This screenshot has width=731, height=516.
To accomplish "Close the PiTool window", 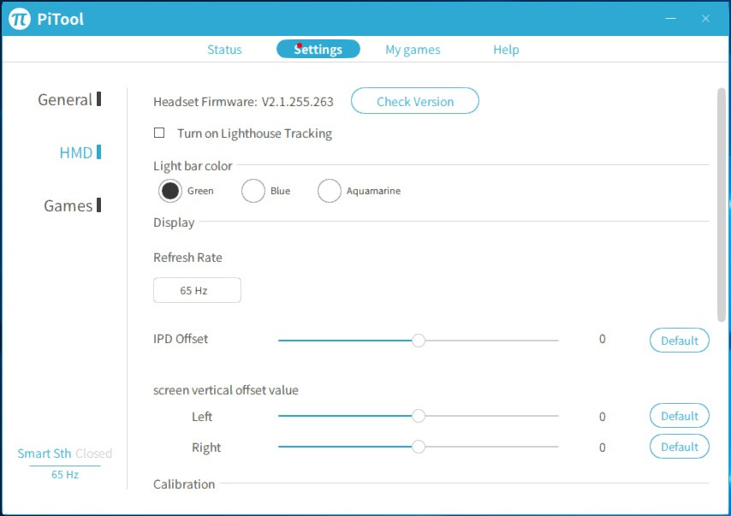I will pos(705,19).
